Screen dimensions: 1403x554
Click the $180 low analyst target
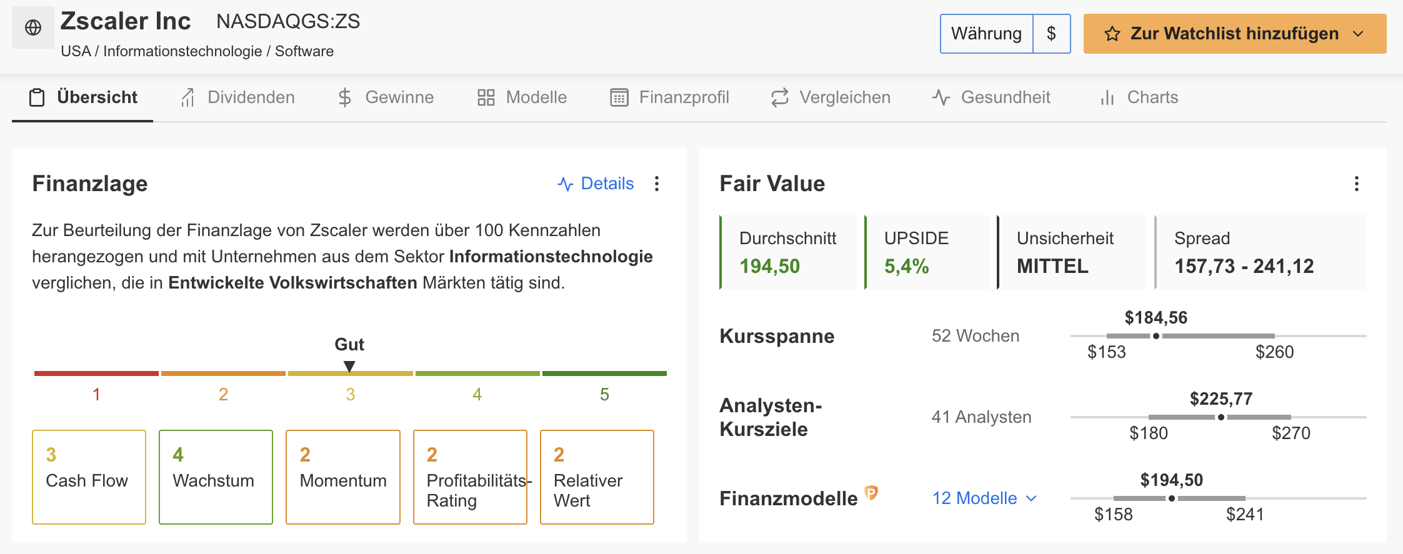(1149, 433)
